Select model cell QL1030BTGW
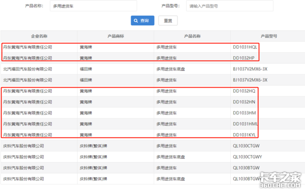Image resolution: width=305 pixels, height=191 pixels. coord(246,168)
